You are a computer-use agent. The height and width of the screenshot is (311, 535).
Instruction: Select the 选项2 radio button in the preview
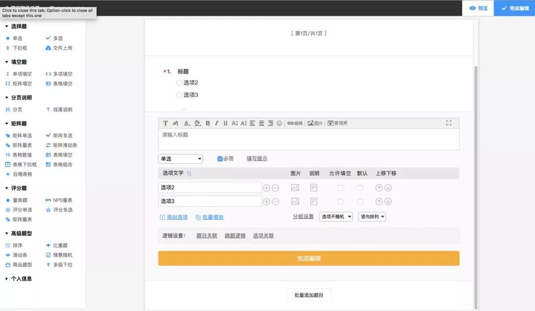point(178,82)
